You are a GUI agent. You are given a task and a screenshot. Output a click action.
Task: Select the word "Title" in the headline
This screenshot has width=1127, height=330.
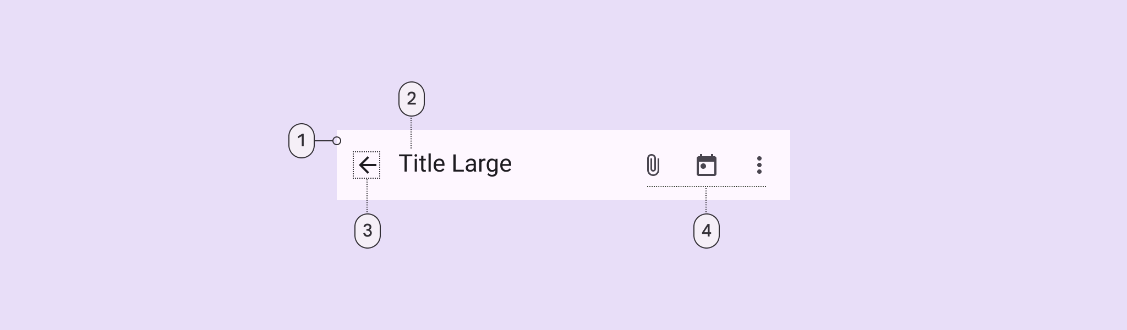422,164
